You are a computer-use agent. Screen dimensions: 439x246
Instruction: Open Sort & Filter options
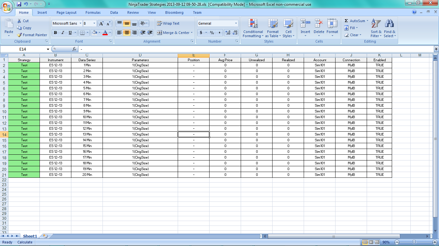[376, 28]
